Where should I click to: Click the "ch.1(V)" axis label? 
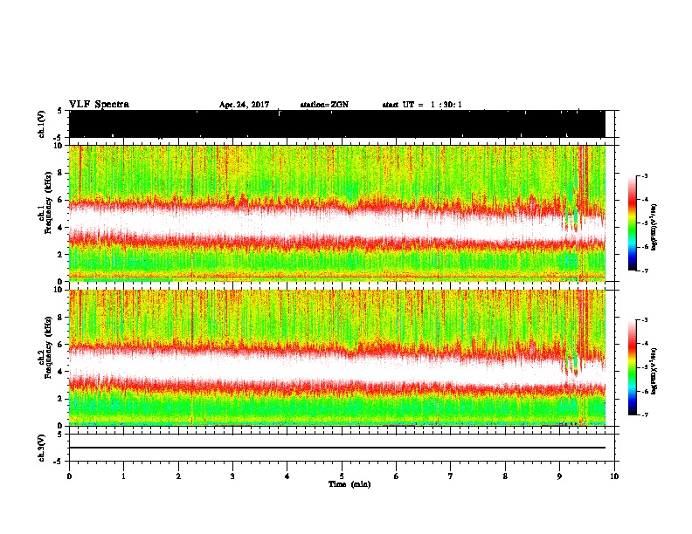pyautogui.click(x=42, y=124)
